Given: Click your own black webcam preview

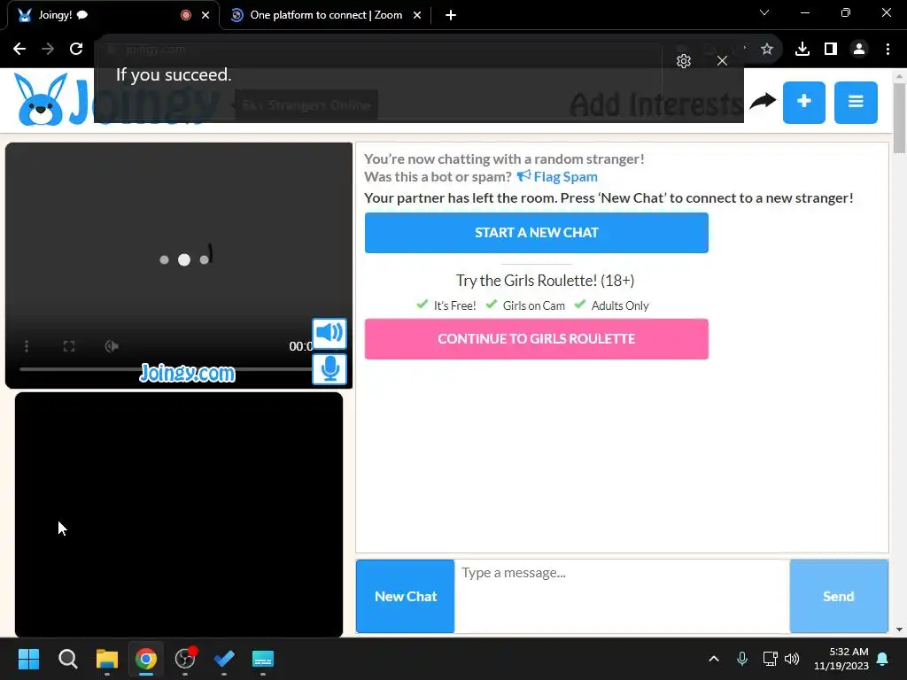Looking at the screenshot, I should click(x=179, y=514).
